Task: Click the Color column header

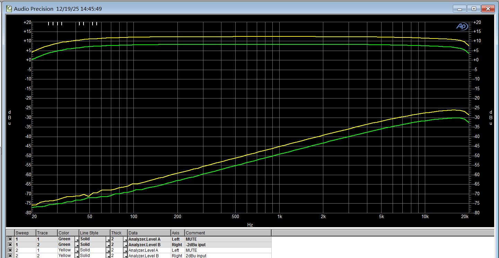Action: (x=68, y=233)
